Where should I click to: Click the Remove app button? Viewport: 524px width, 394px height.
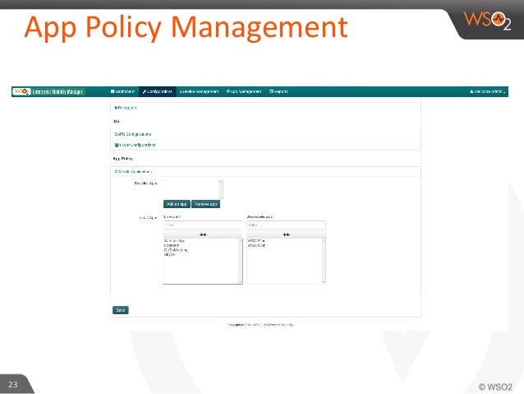tap(206, 204)
